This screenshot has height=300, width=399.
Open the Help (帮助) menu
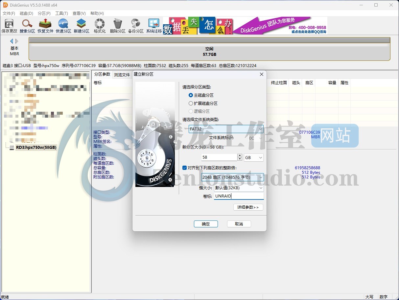pos(97,13)
